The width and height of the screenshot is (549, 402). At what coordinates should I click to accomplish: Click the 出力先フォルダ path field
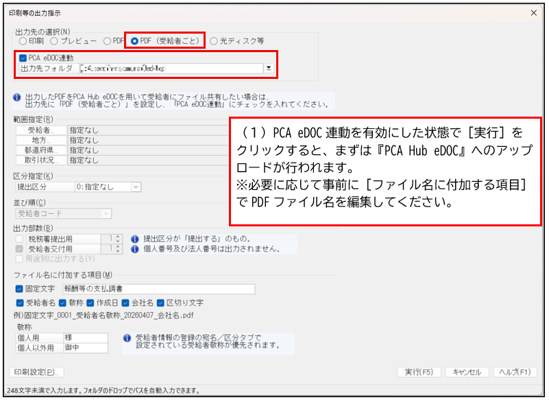tap(171, 69)
